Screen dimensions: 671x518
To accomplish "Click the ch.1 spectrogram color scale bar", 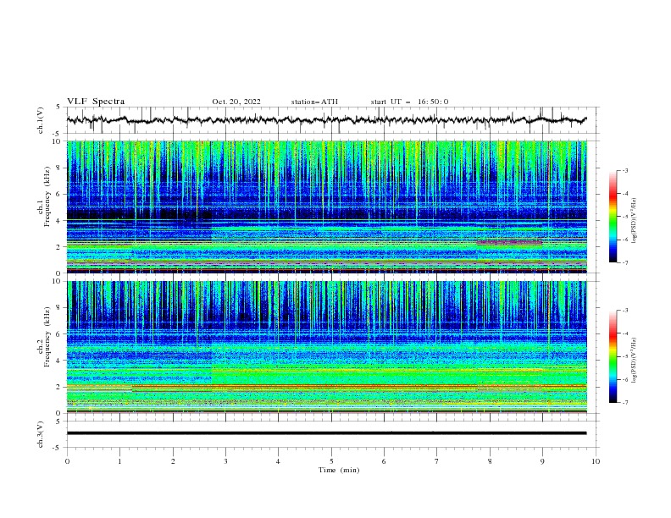I will 613,217.
